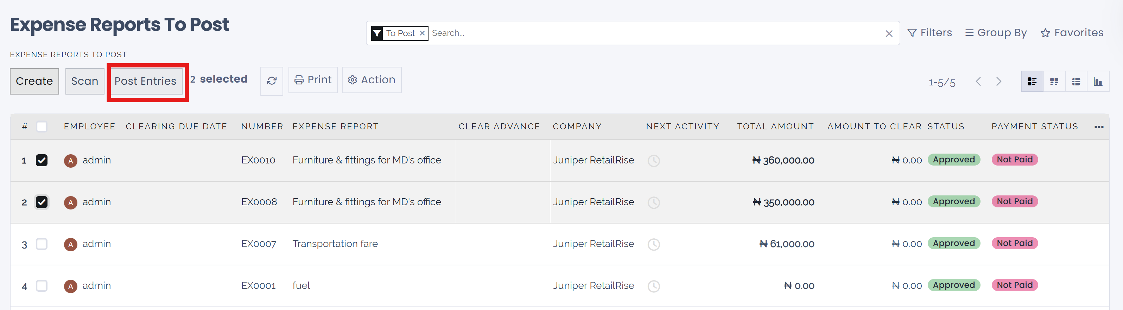Click admin avatar in row EX0007
This screenshot has width=1123, height=310.
click(x=71, y=244)
